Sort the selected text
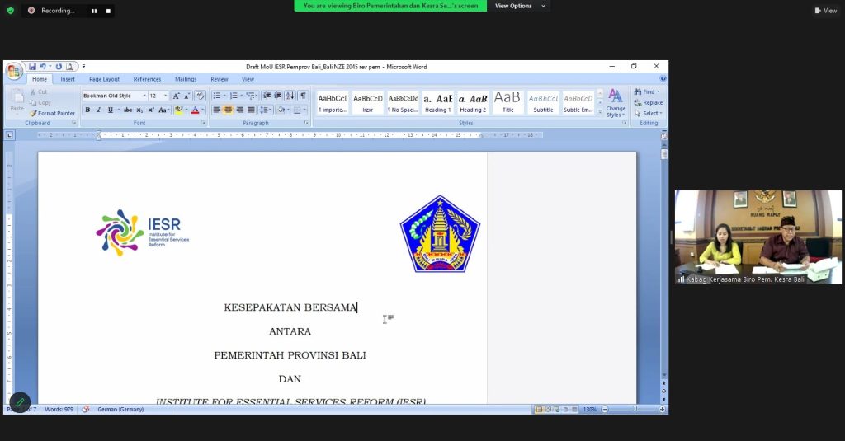The height and width of the screenshot is (441, 845). click(x=290, y=96)
